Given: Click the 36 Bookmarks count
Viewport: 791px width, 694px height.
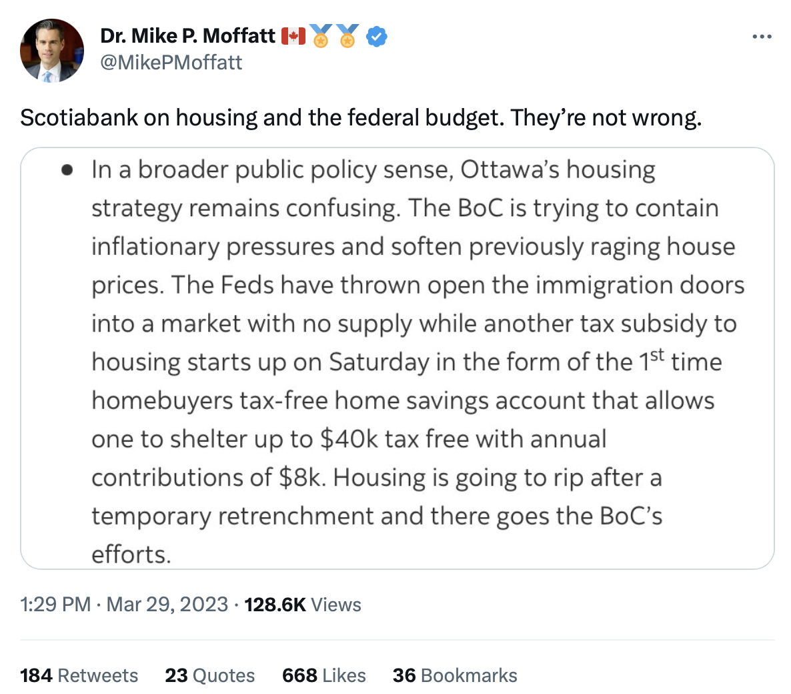Looking at the screenshot, I should click(x=455, y=675).
